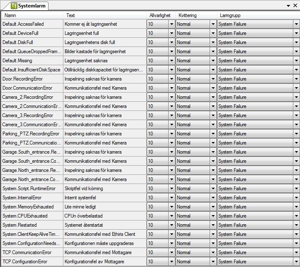Select the Parking_PTZ.RecordingError name cell
Viewport: 300px width, 267px height.
(32, 134)
